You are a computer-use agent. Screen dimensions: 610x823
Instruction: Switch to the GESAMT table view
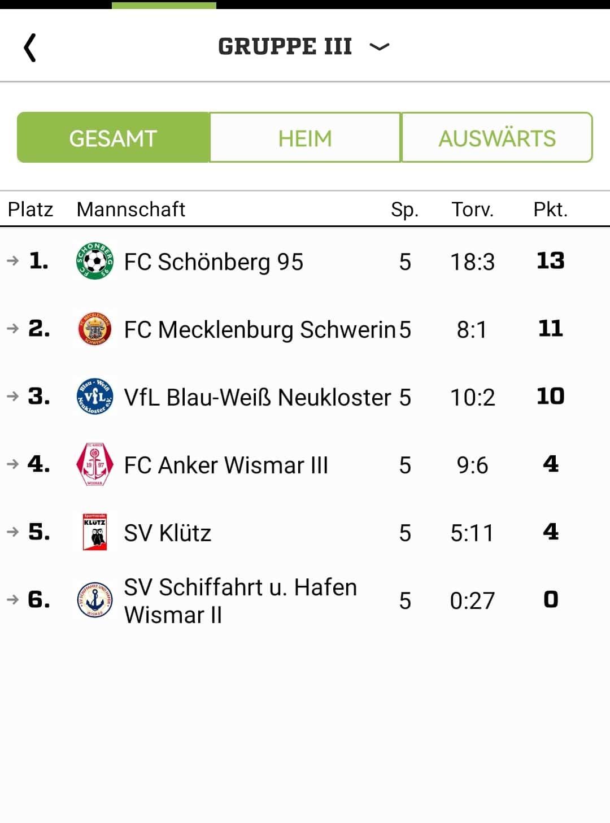point(113,138)
